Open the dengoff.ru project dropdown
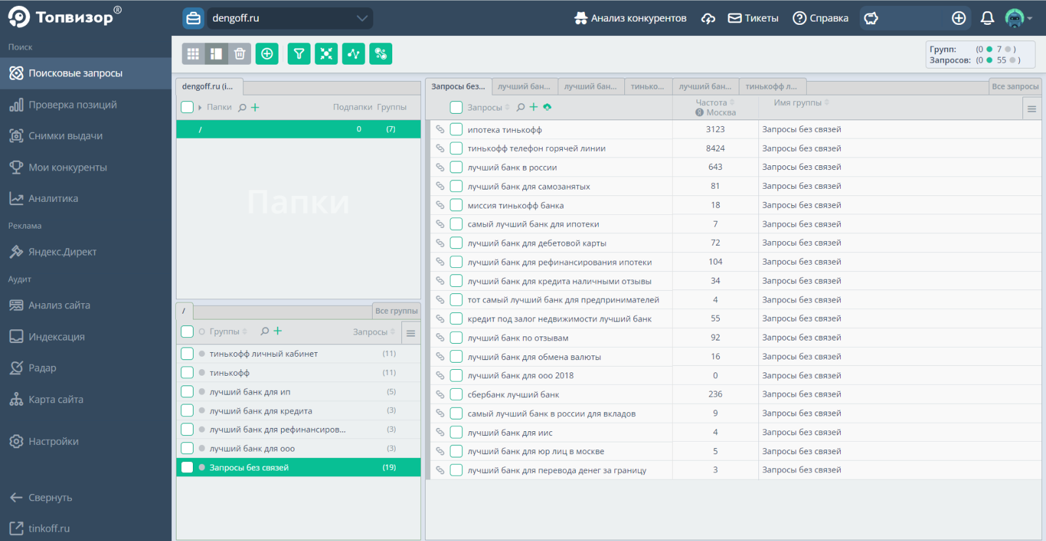Image resolution: width=1046 pixels, height=541 pixels. tap(290, 18)
